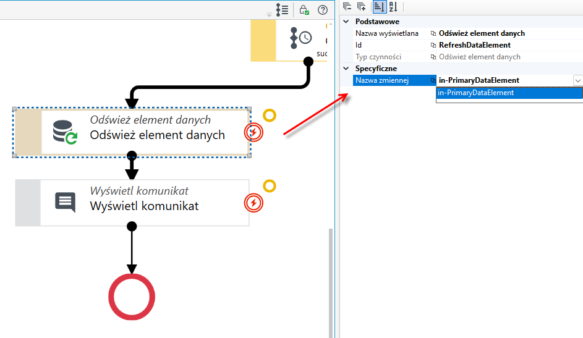Collapse the Specyficzne section
583x338 pixels.
coord(346,69)
